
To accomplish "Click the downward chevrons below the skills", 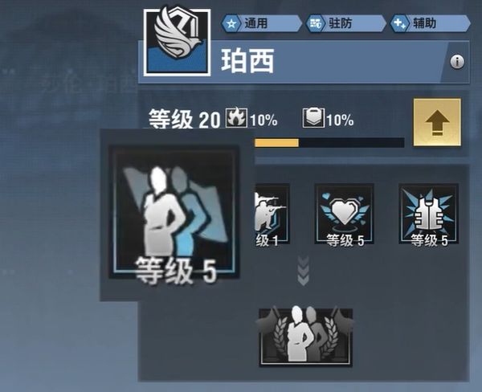I will (x=304, y=270).
